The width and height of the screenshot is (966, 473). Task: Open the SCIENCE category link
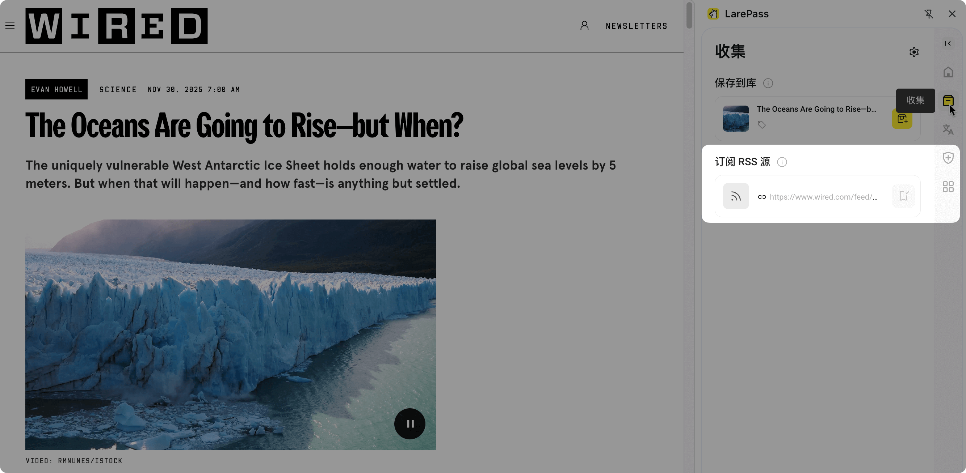pyautogui.click(x=118, y=90)
